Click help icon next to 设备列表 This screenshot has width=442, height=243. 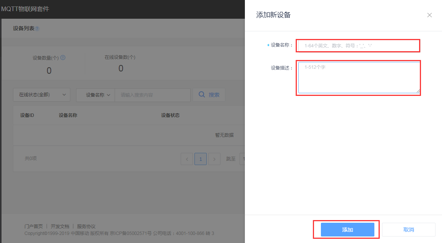[37, 29]
